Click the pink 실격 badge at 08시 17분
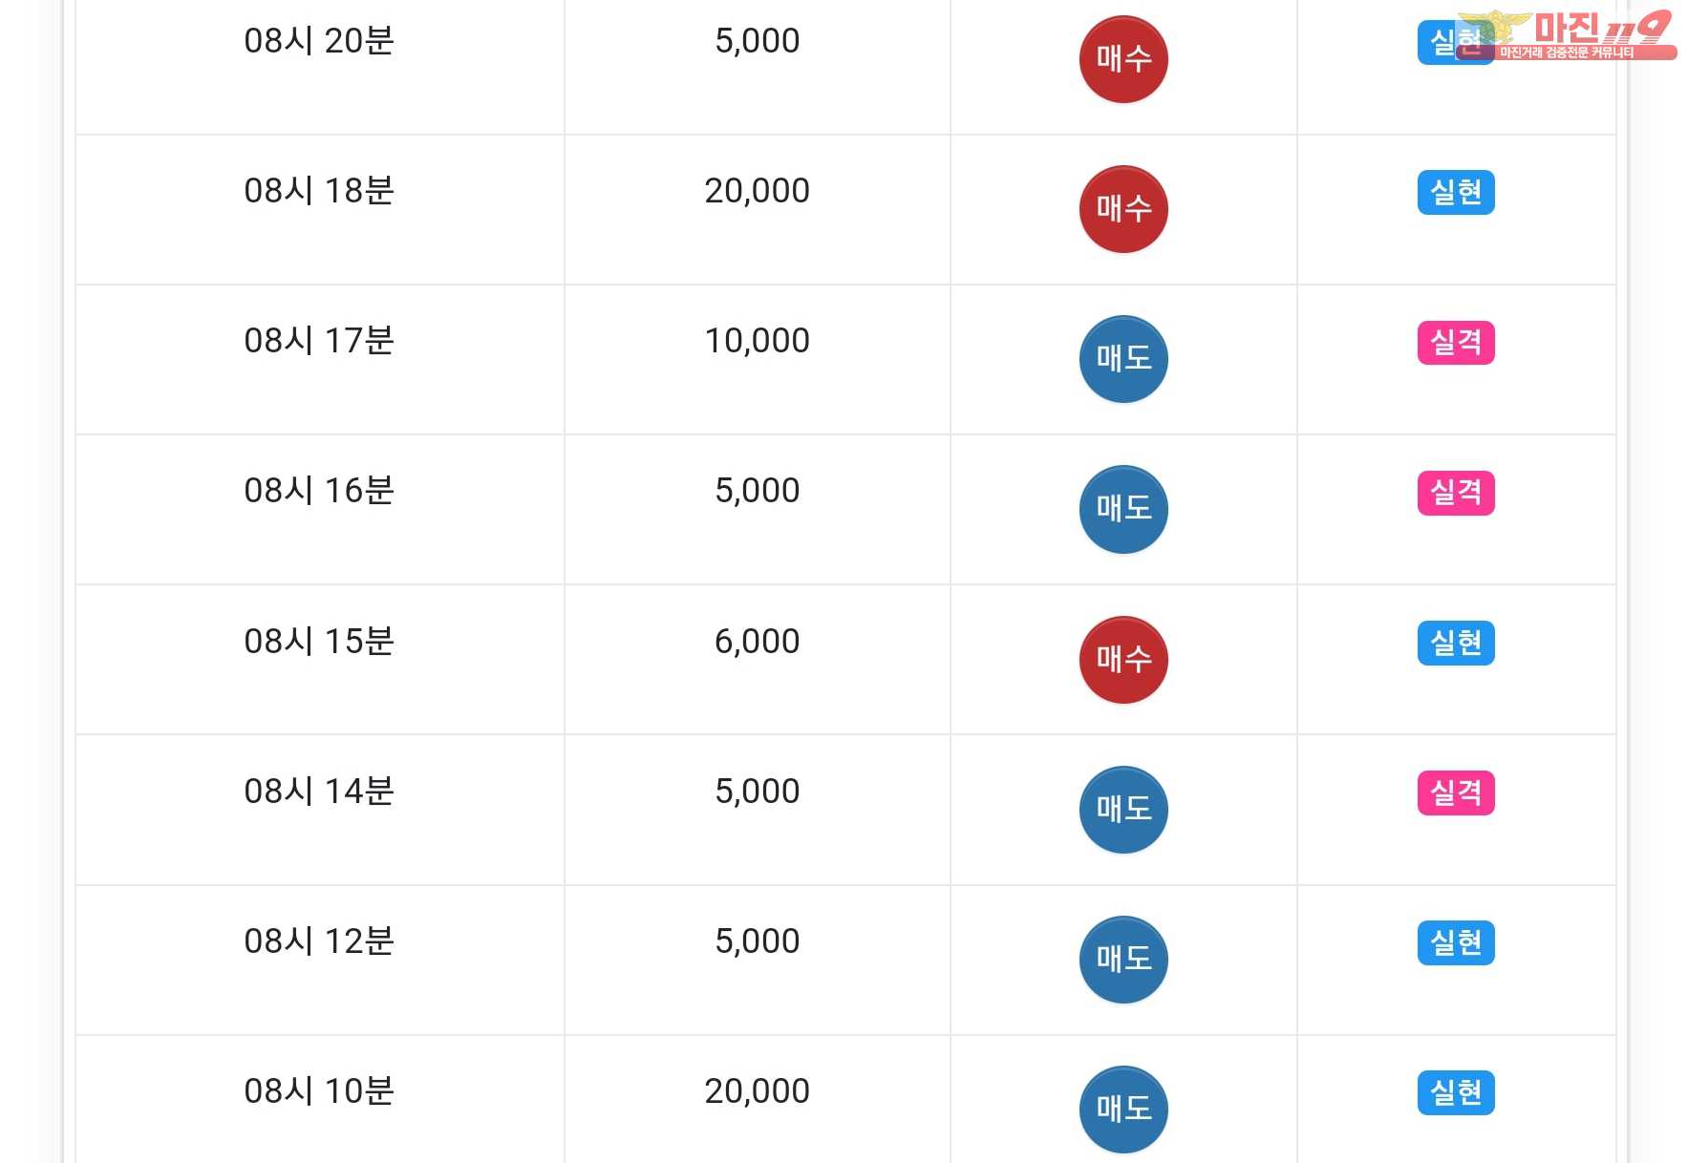This screenshot has width=1688, height=1163. click(1456, 343)
